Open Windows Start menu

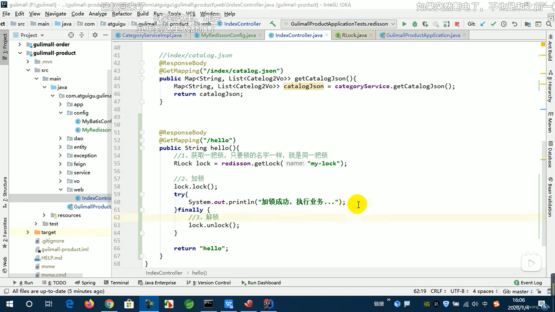[10, 304]
